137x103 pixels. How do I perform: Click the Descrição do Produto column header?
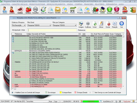tap(39, 34)
